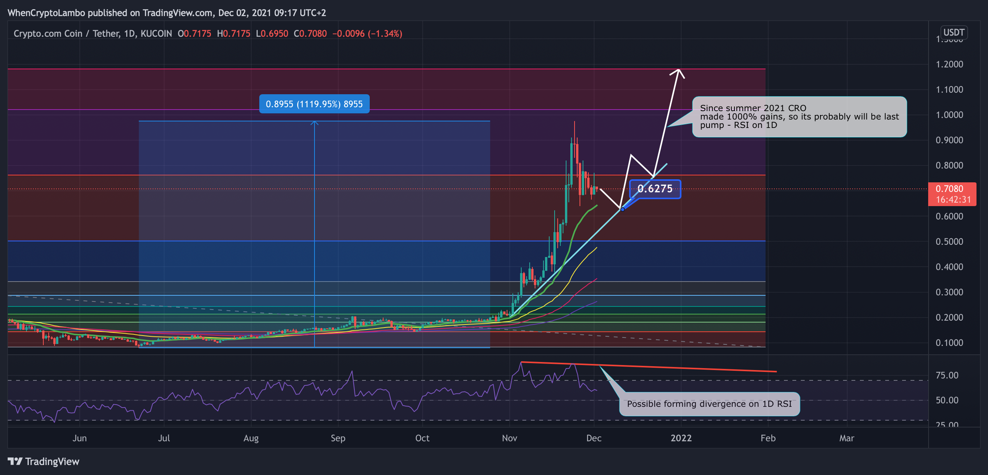
Task: Click the 'Possible forming divergence on 1D RSI' callout
Action: click(709, 404)
